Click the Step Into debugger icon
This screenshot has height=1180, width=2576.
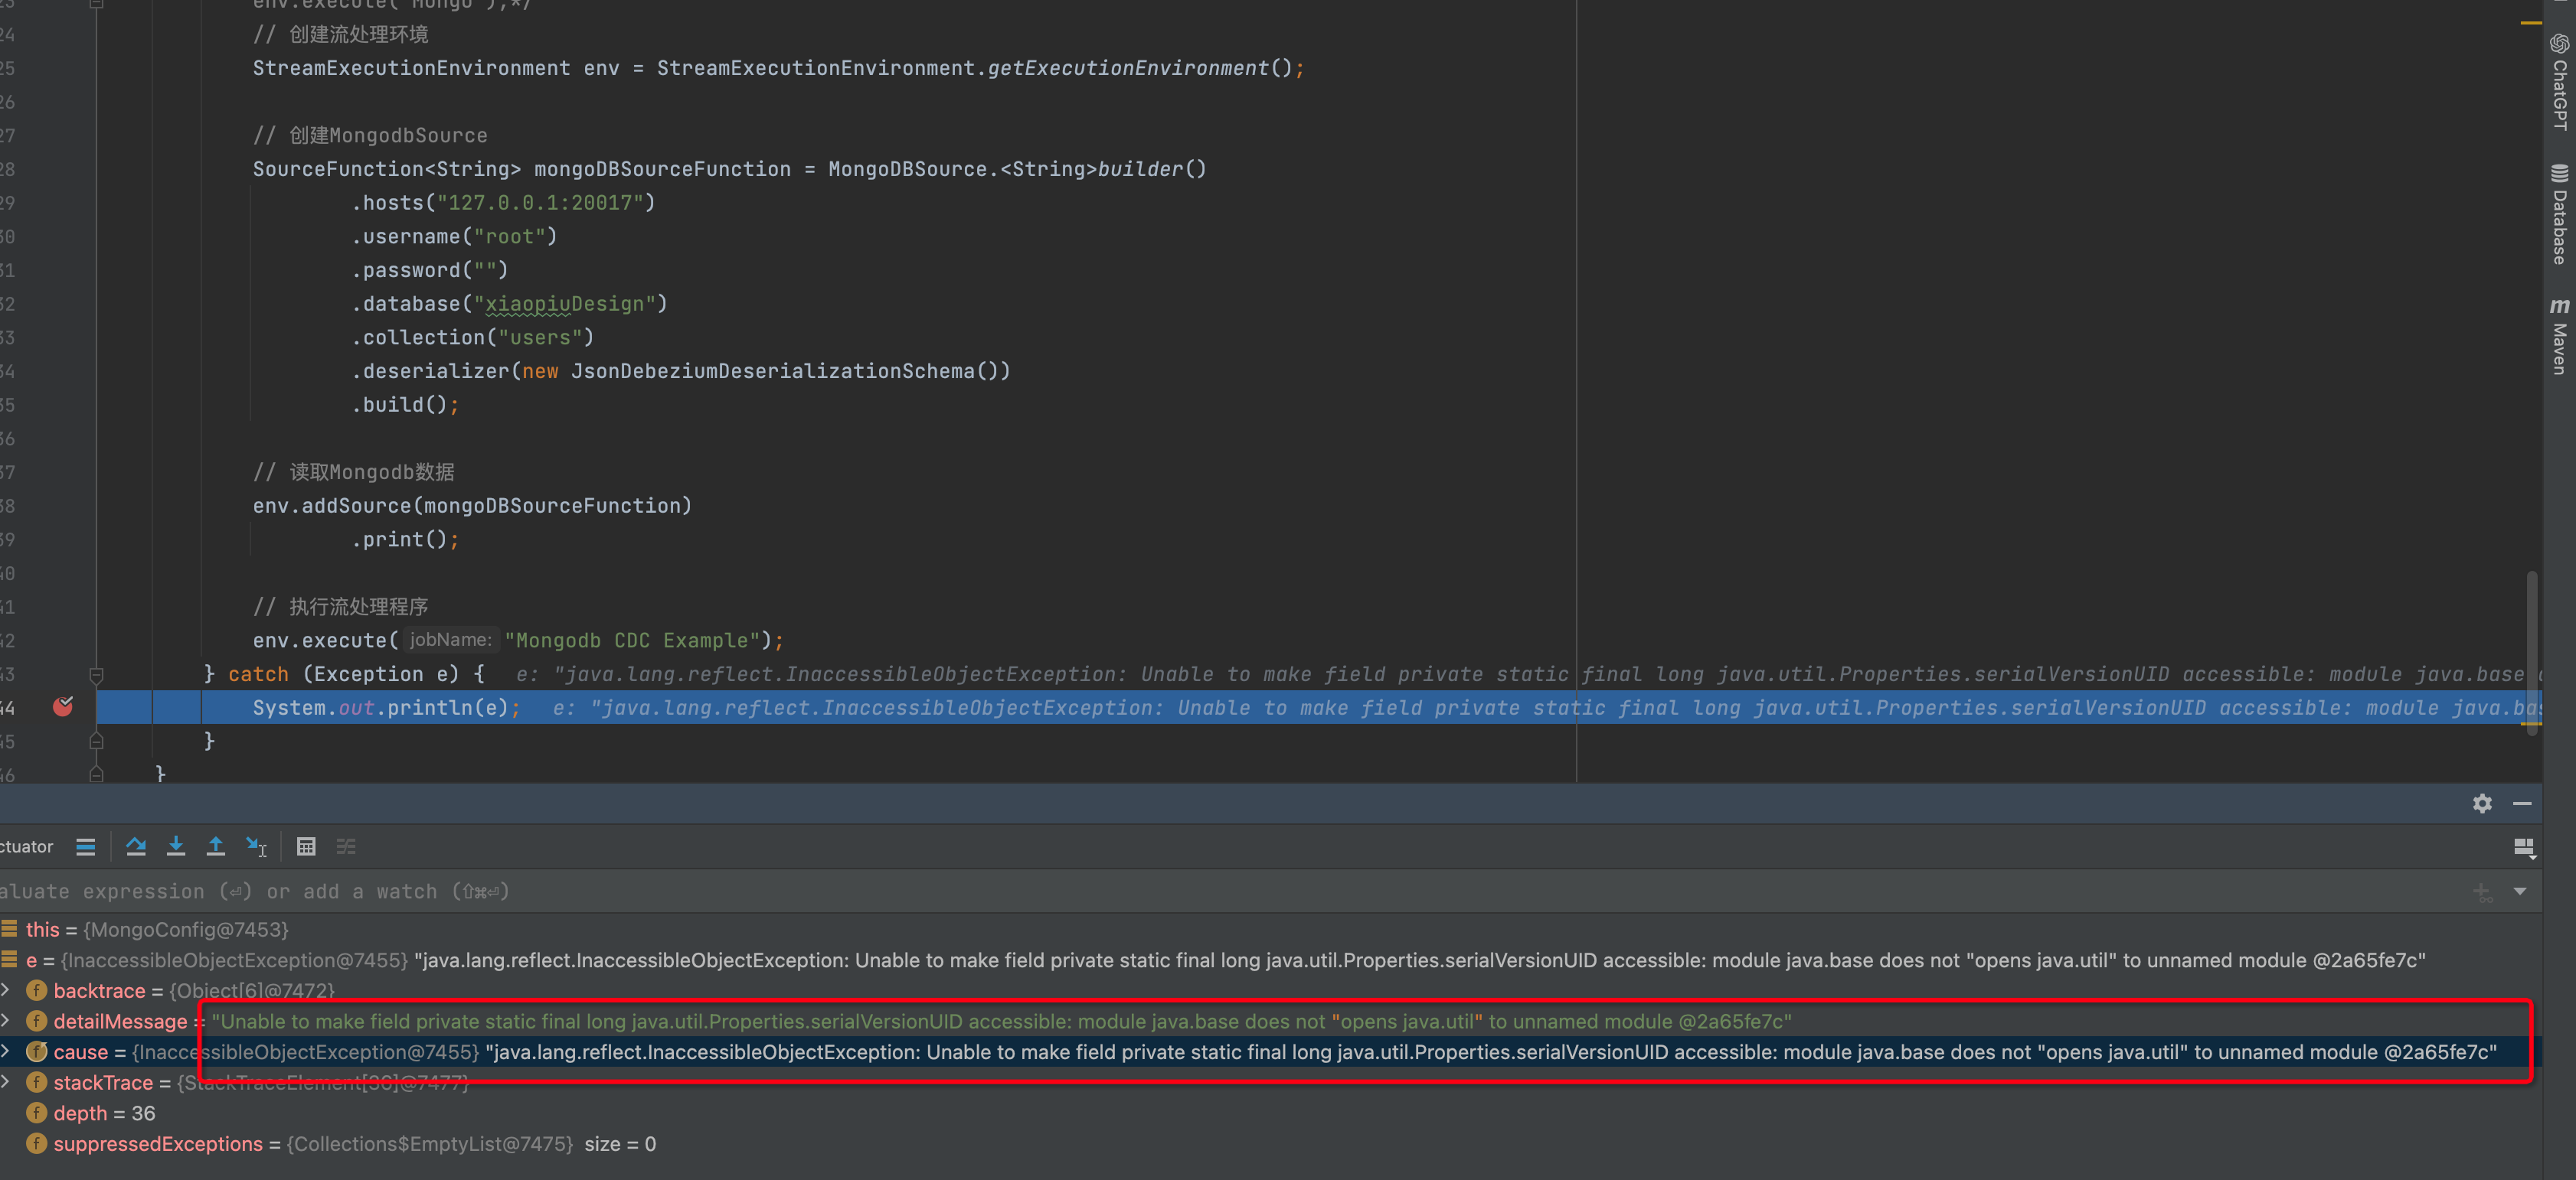[176, 846]
